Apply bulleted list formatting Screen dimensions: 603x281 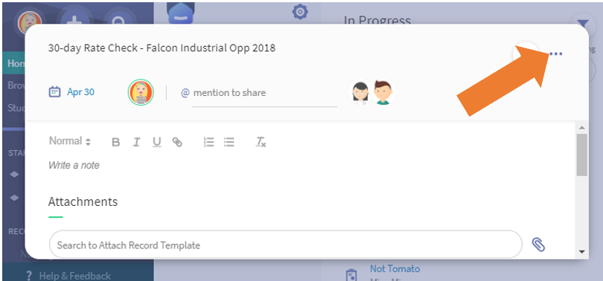pos(229,143)
